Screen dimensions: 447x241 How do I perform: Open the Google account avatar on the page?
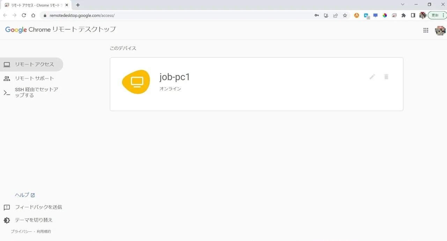point(440,30)
